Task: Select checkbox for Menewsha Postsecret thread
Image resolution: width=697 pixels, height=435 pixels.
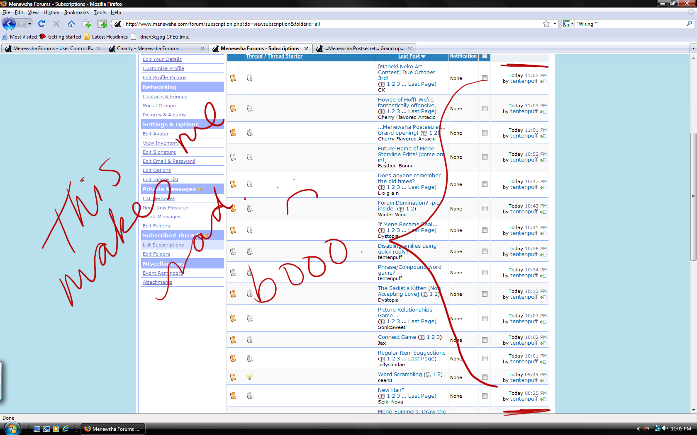Action: (485, 133)
